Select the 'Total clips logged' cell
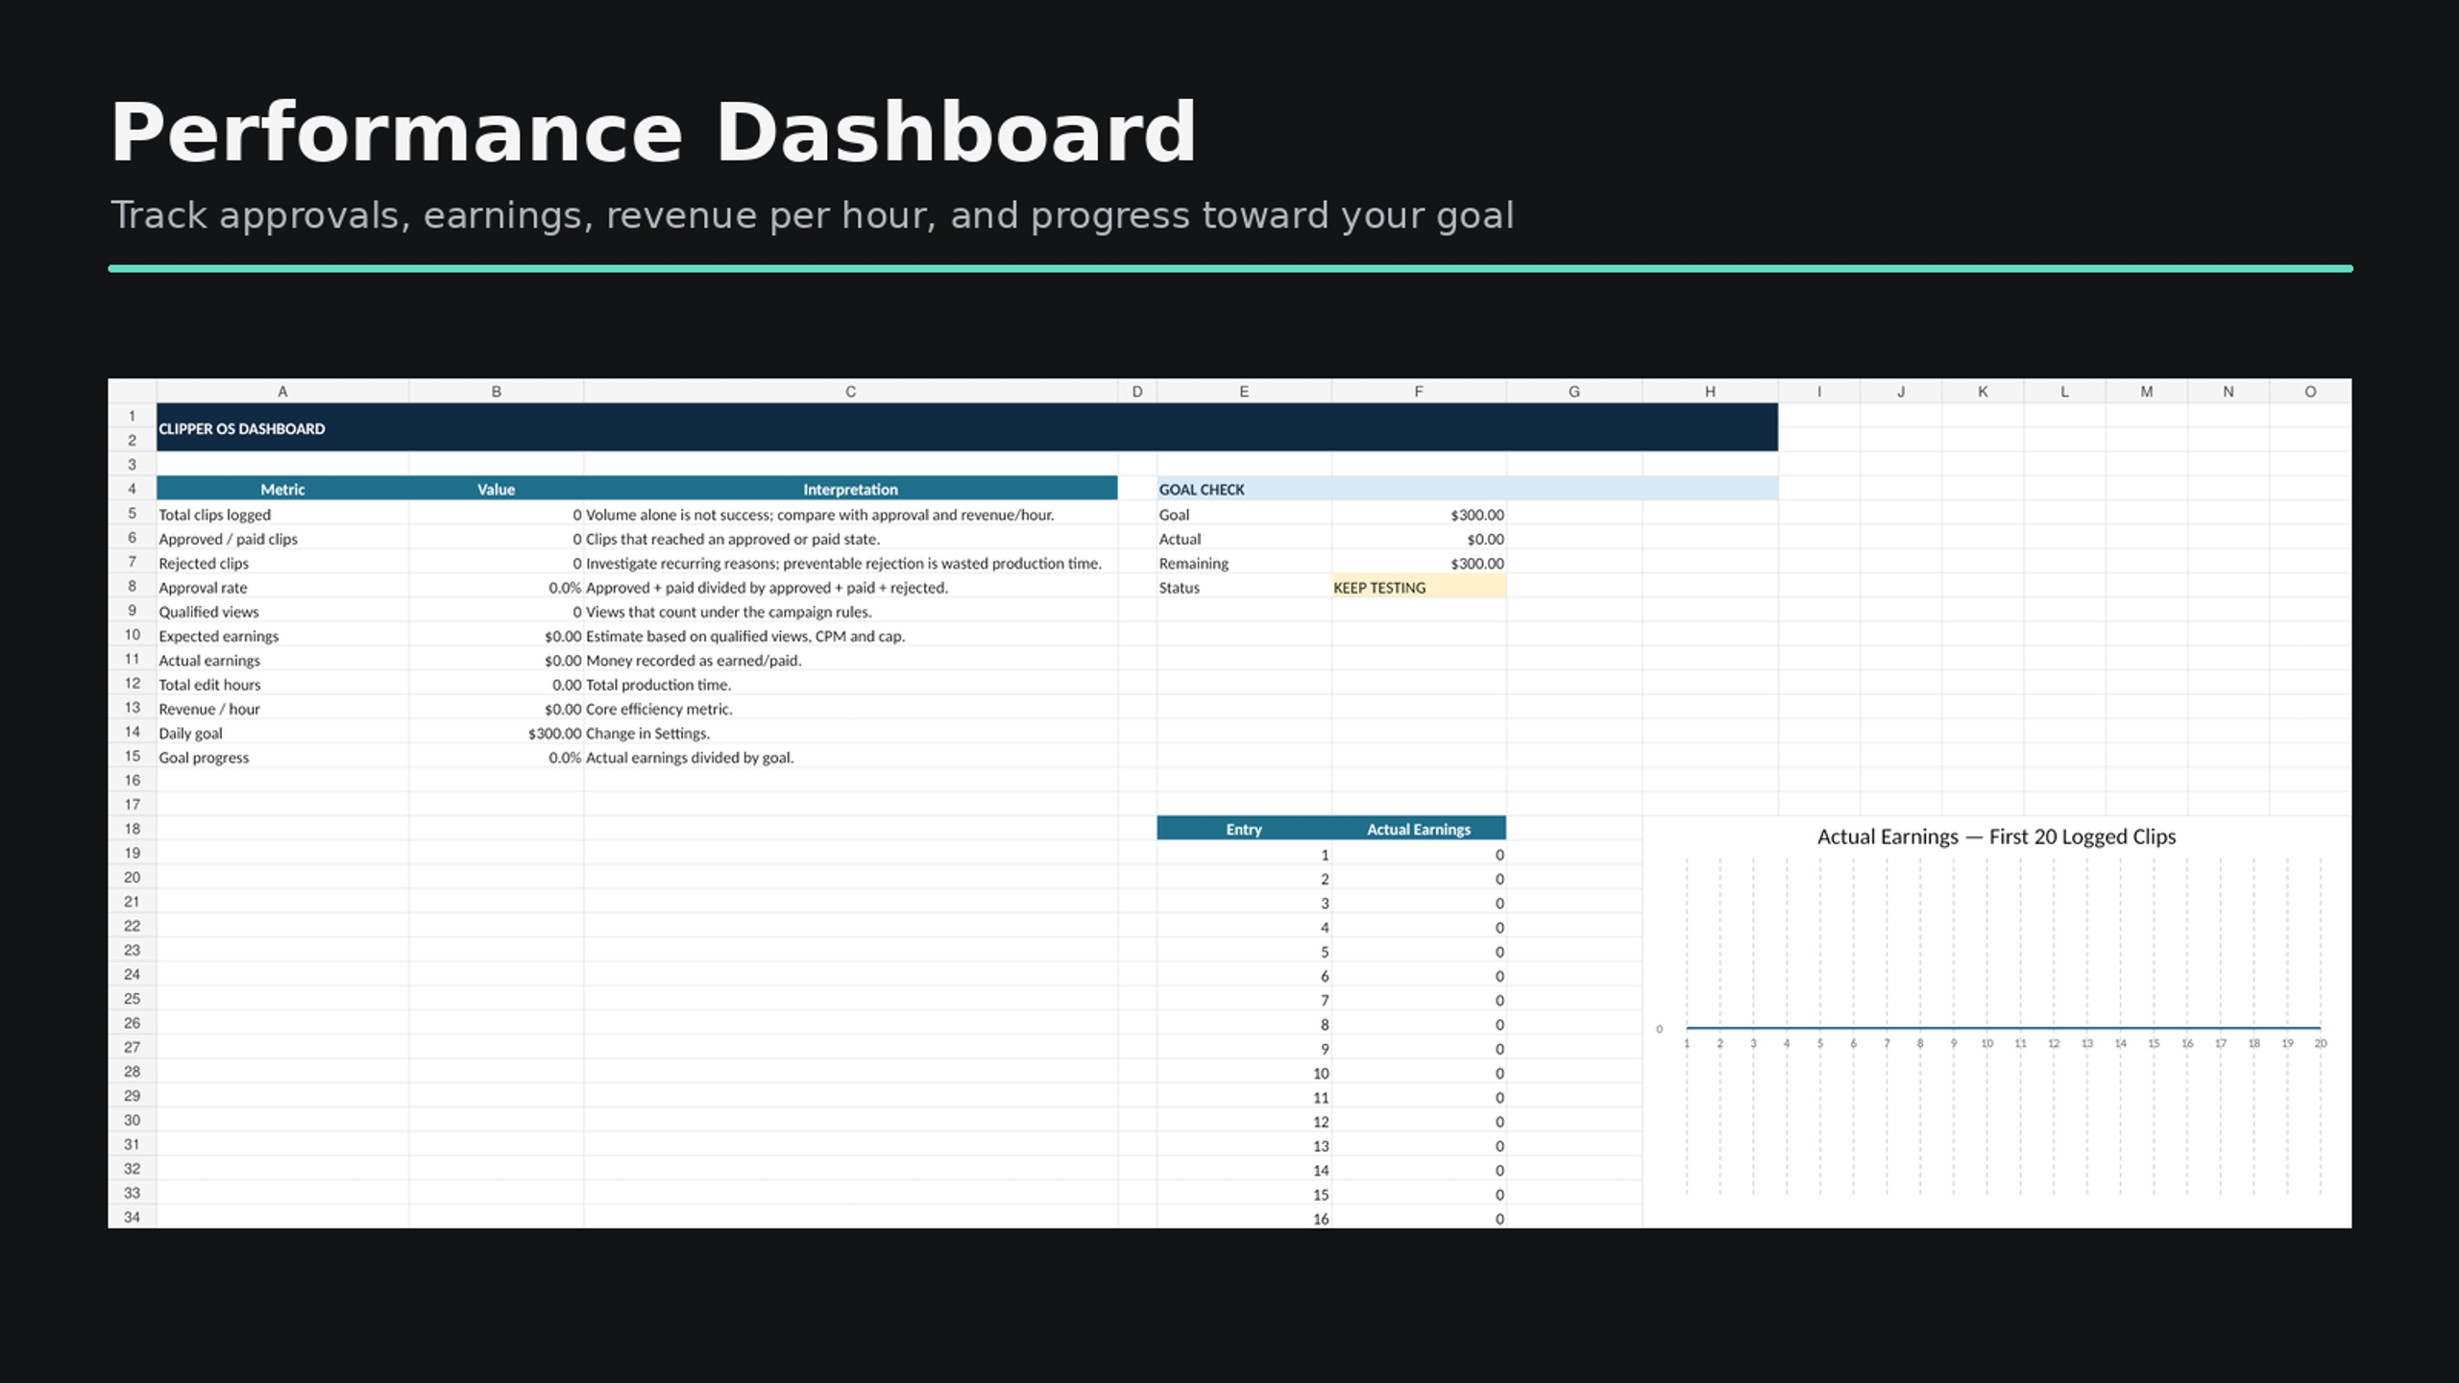 click(282, 515)
